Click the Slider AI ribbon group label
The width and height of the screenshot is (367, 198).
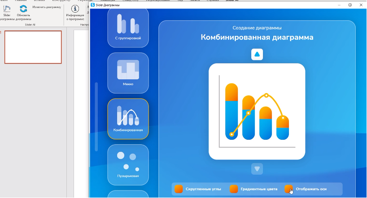(x=30, y=25)
